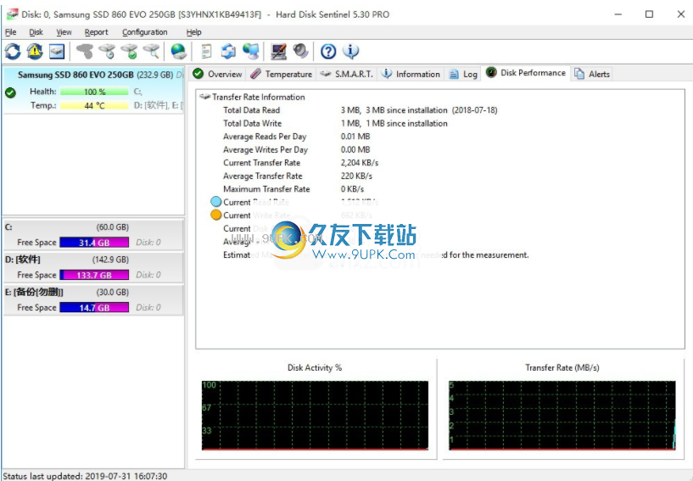Click the Hard Disk Sentinel title bar icon
The height and width of the screenshot is (481, 693).
click(x=13, y=14)
